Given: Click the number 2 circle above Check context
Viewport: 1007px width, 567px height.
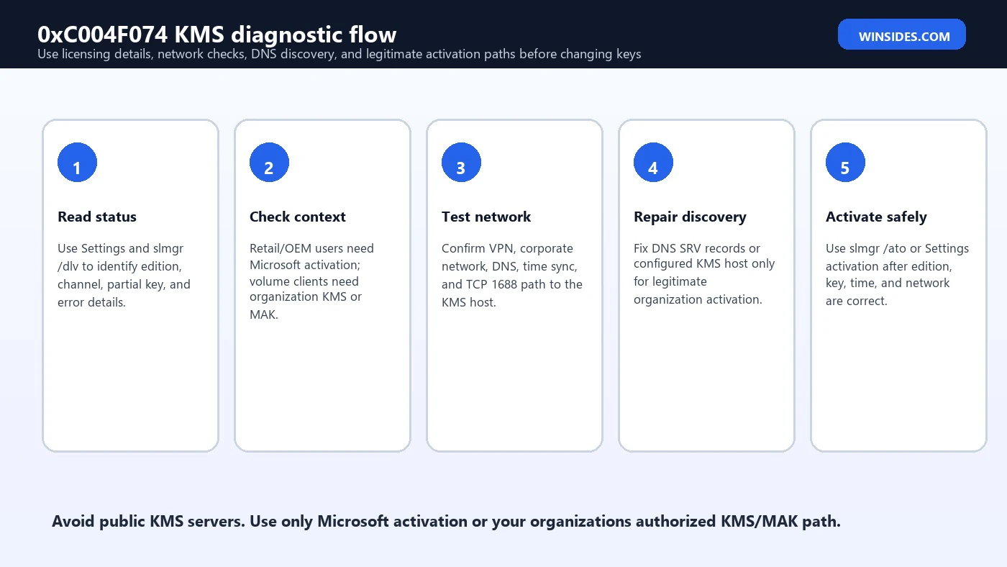Looking at the screenshot, I should pos(269,162).
